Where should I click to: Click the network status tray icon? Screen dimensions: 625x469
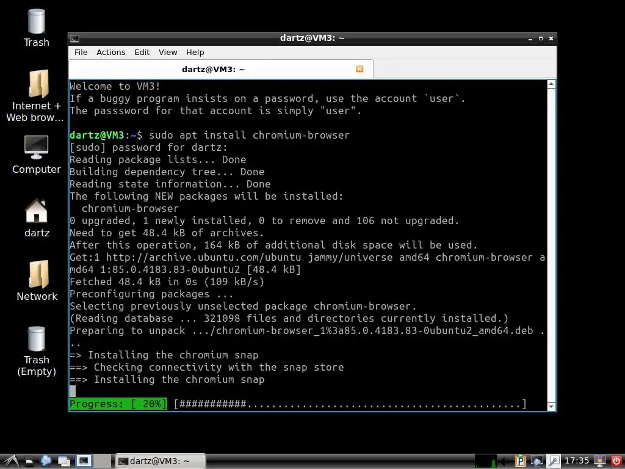536,462
